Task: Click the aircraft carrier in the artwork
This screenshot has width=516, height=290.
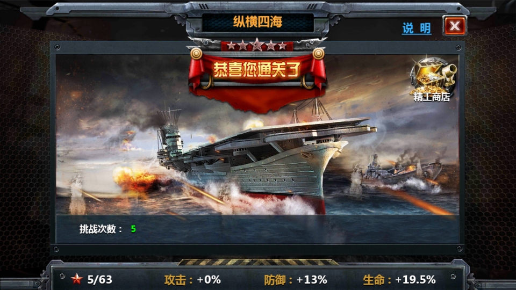Action: [260, 158]
